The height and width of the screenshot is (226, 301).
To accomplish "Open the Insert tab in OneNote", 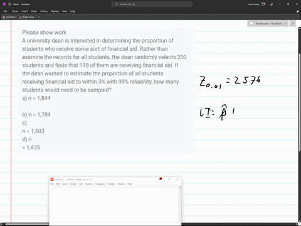I will (24, 11).
